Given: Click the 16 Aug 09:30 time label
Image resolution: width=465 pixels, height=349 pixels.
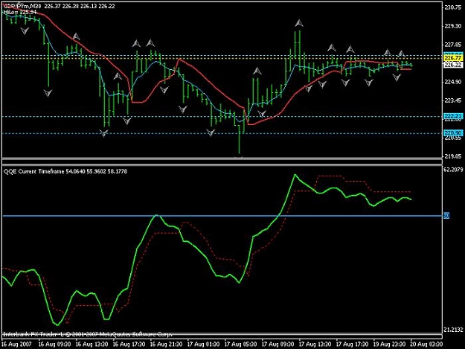Looking at the screenshot, I should [54, 345].
